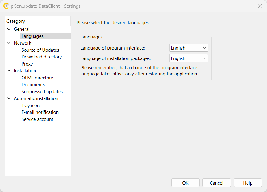Click the restart reminder note text
267x192 pixels.
tap(139, 71)
